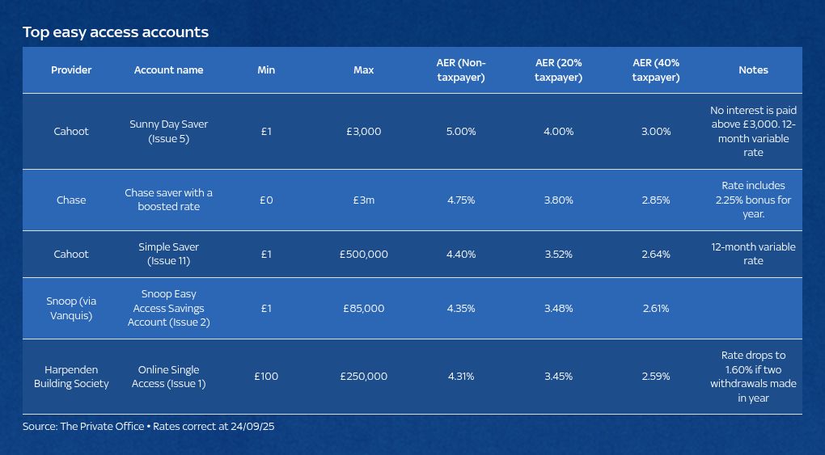Click Chase saver with a boosted rate
Image resolution: width=825 pixels, height=455 pixels.
(x=168, y=200)
